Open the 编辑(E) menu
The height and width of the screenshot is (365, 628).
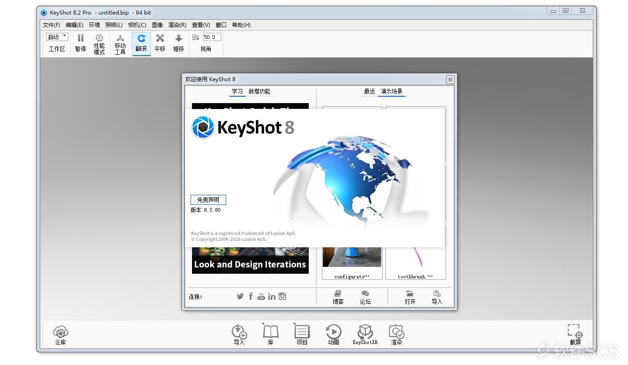point(74,25)
